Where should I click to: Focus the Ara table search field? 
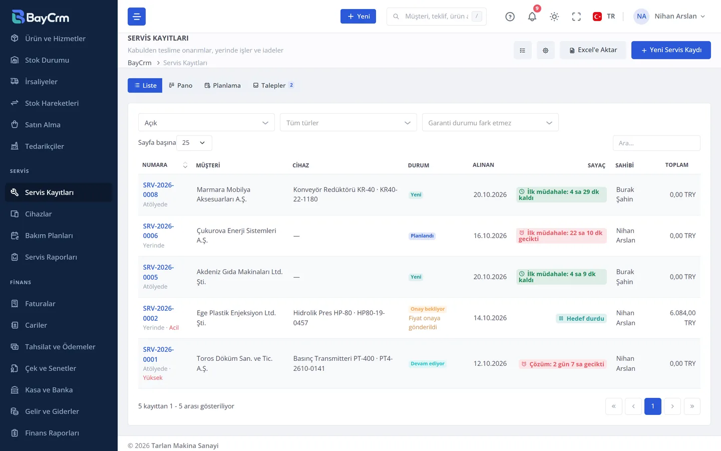coord(656,143)
